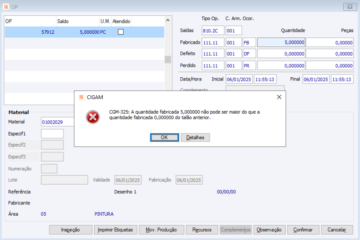Open Mov. Produção
This screenshot has width=360, height=240.
coord(162,230)
